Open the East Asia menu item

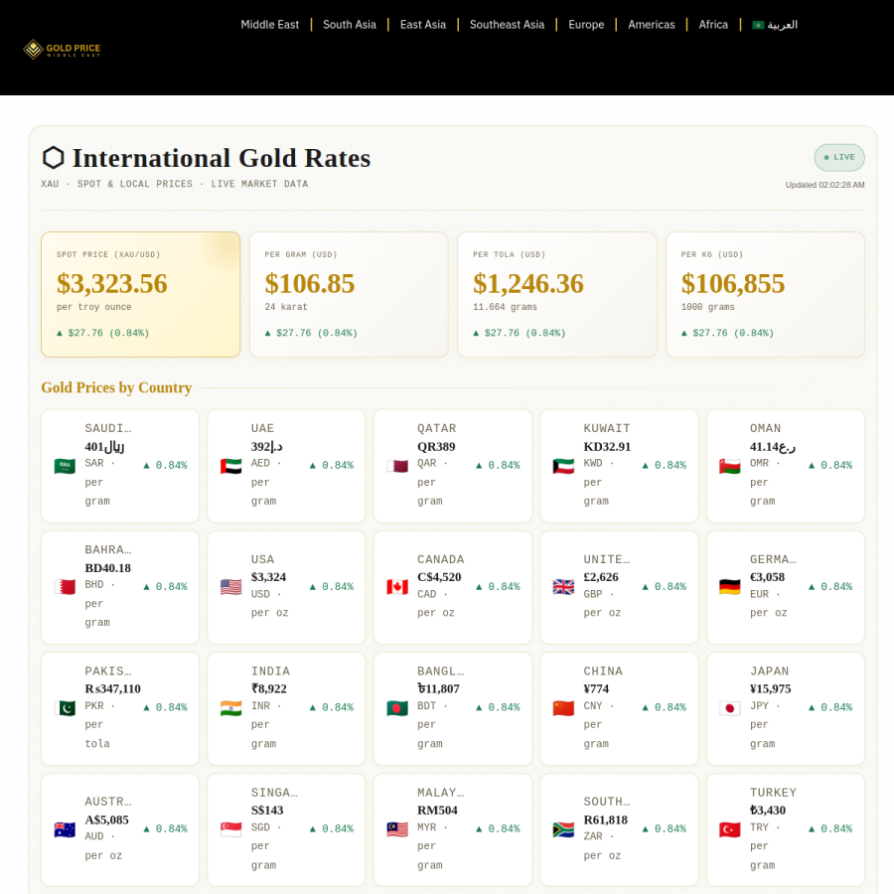(x=422, y=25)
